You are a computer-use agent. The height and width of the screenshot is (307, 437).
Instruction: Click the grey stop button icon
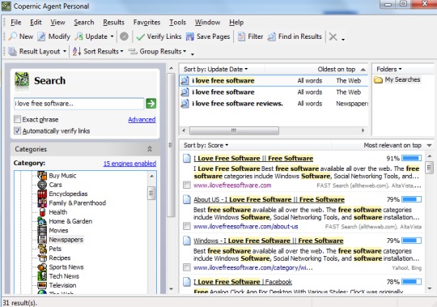124,36
